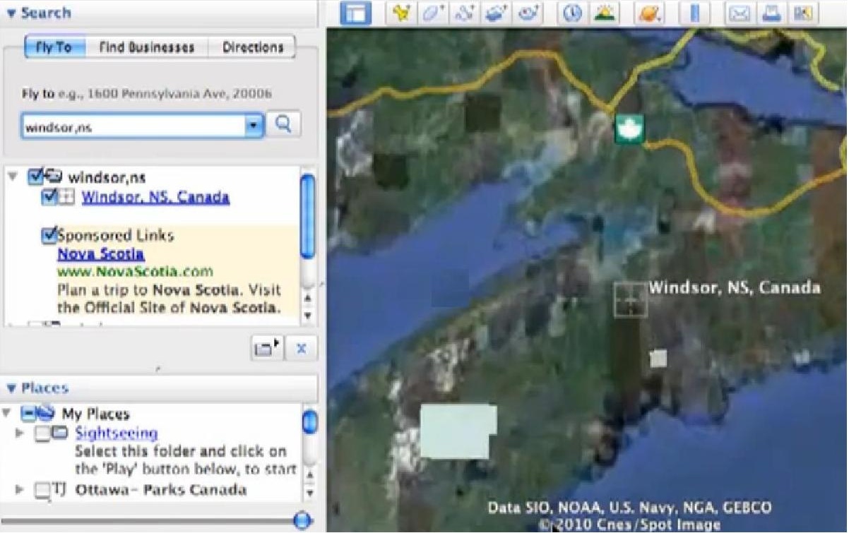Image resolution: width=849 pixels, height=533 pixels.
Task: Click the placemark icon beside Windsor, NS, Canada
Action: pyautogui.click(x=66, y=198)
